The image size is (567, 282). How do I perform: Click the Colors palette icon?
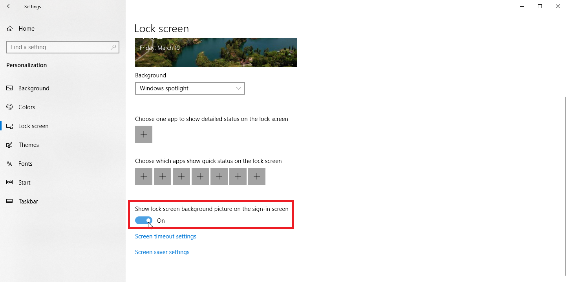click(10, 107)
